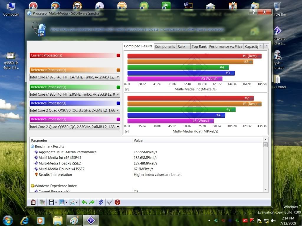
Task: Toggle the magenta Reference Processor color box
Action: point(118,119)
